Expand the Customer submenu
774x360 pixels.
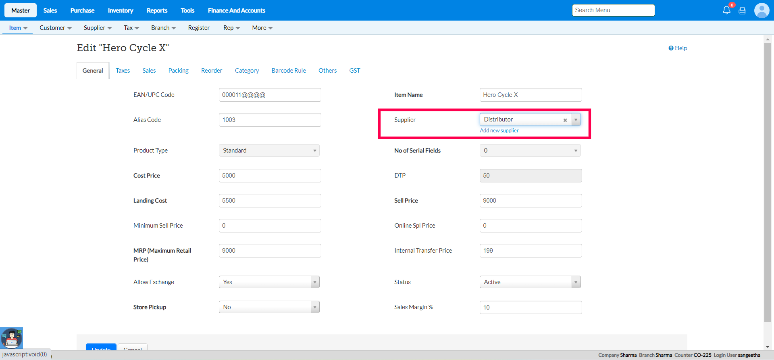click(x=55, y=28)
